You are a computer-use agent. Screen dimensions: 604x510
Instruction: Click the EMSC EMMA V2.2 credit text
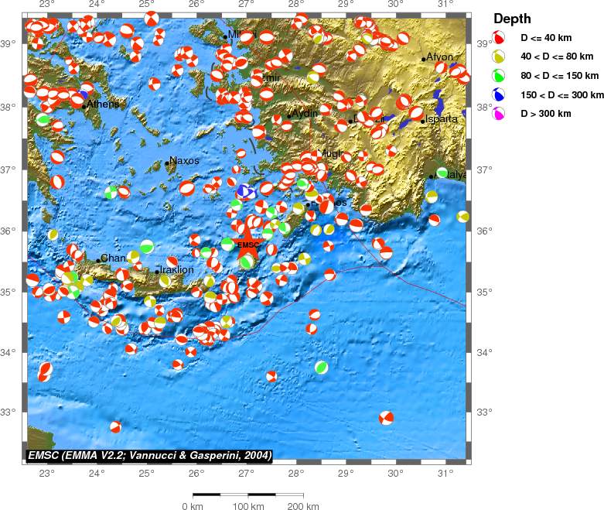[x=148, y=455]
